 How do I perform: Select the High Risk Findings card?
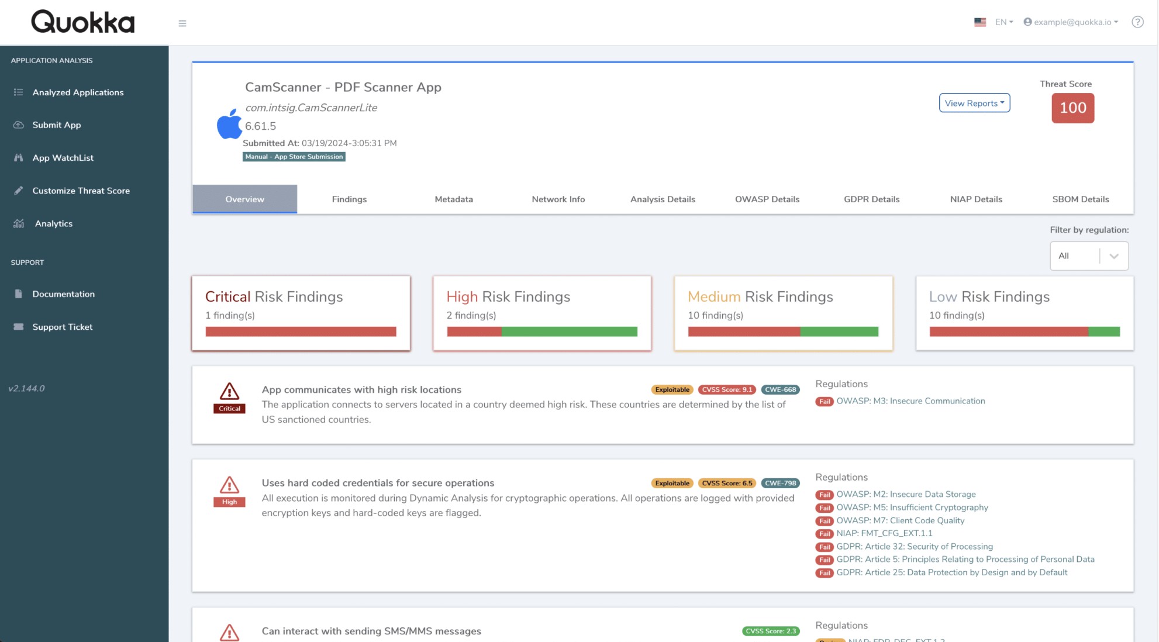point(542,313)
